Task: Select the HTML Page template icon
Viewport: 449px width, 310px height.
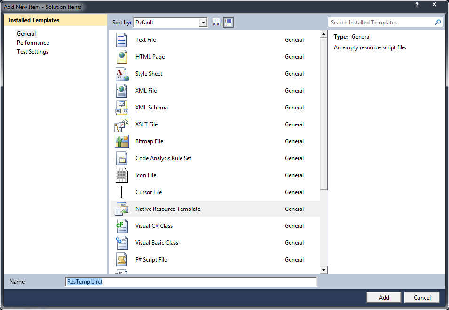Action: point(122,56)
